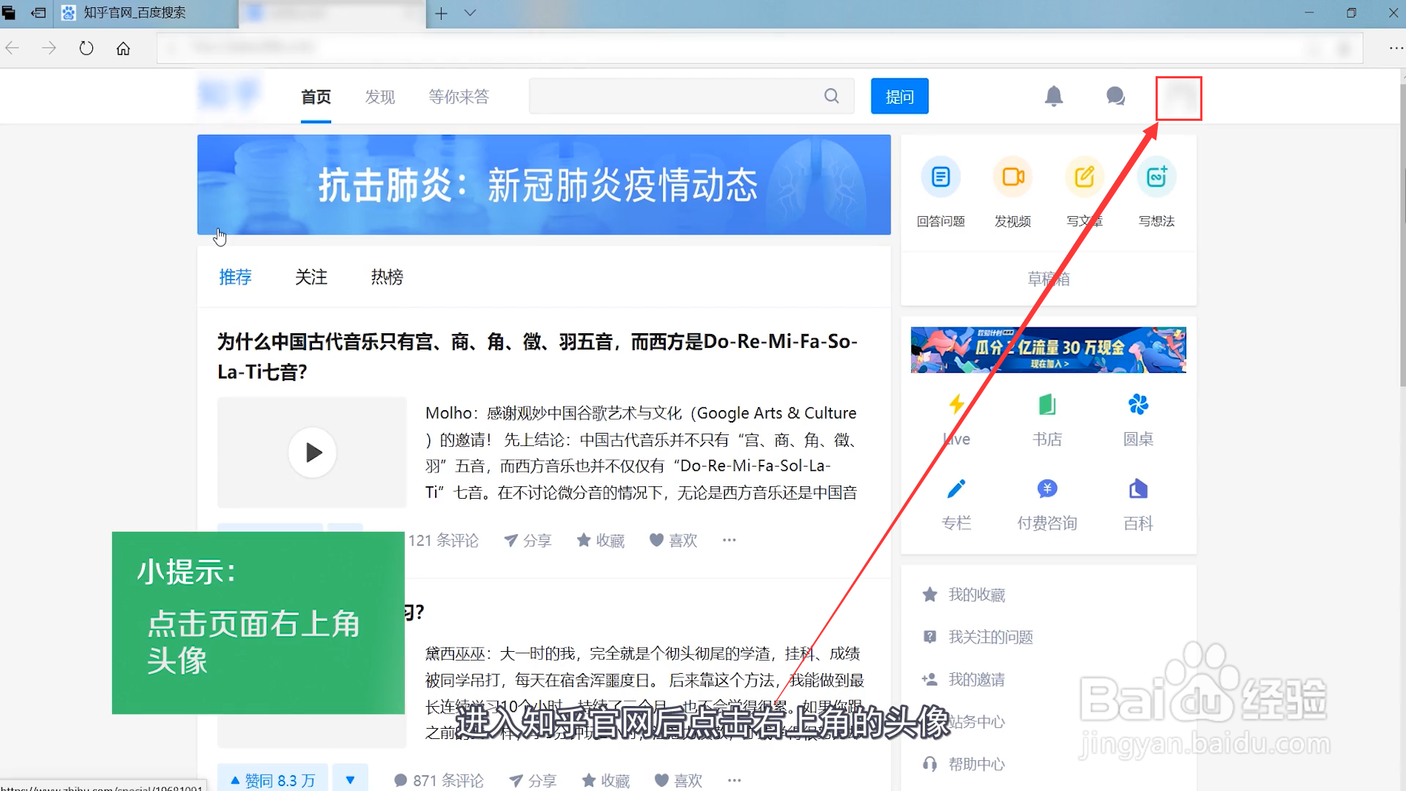This screenshot has width=1406, height=791.
Task: Click the 写文章 icon
Action: pyautogui.click(x=1085, y=177)
